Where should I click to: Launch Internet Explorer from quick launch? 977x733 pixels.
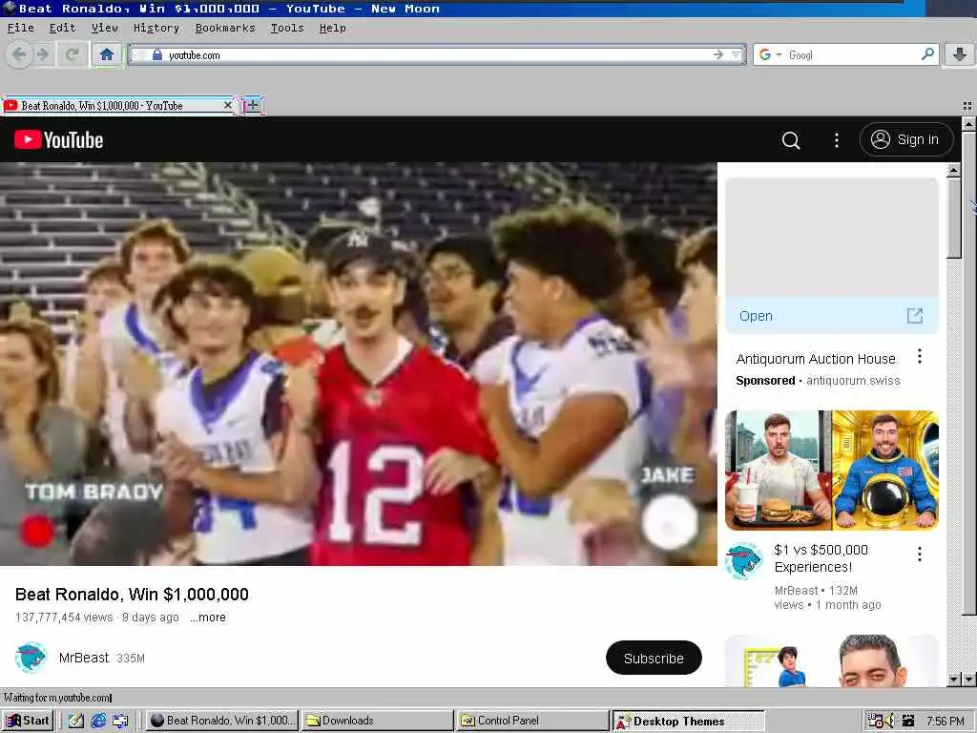click(x=98, y=722)
